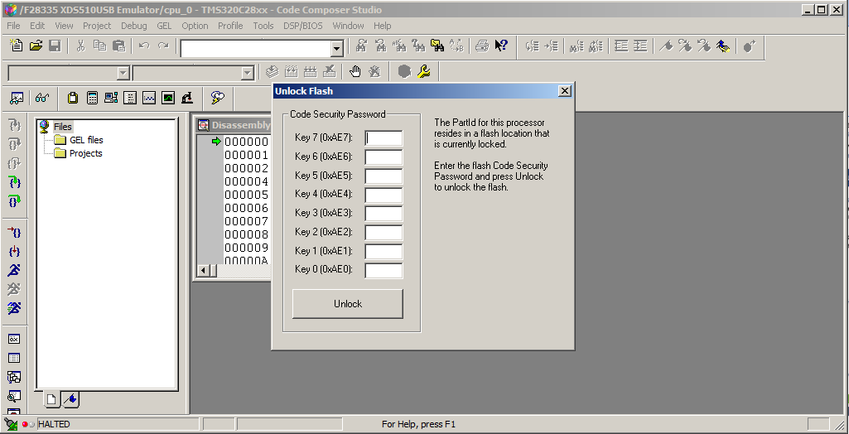849x434 pixels.
Task: Click the Key 2 (0xAE2) input field
Action: 383,232
